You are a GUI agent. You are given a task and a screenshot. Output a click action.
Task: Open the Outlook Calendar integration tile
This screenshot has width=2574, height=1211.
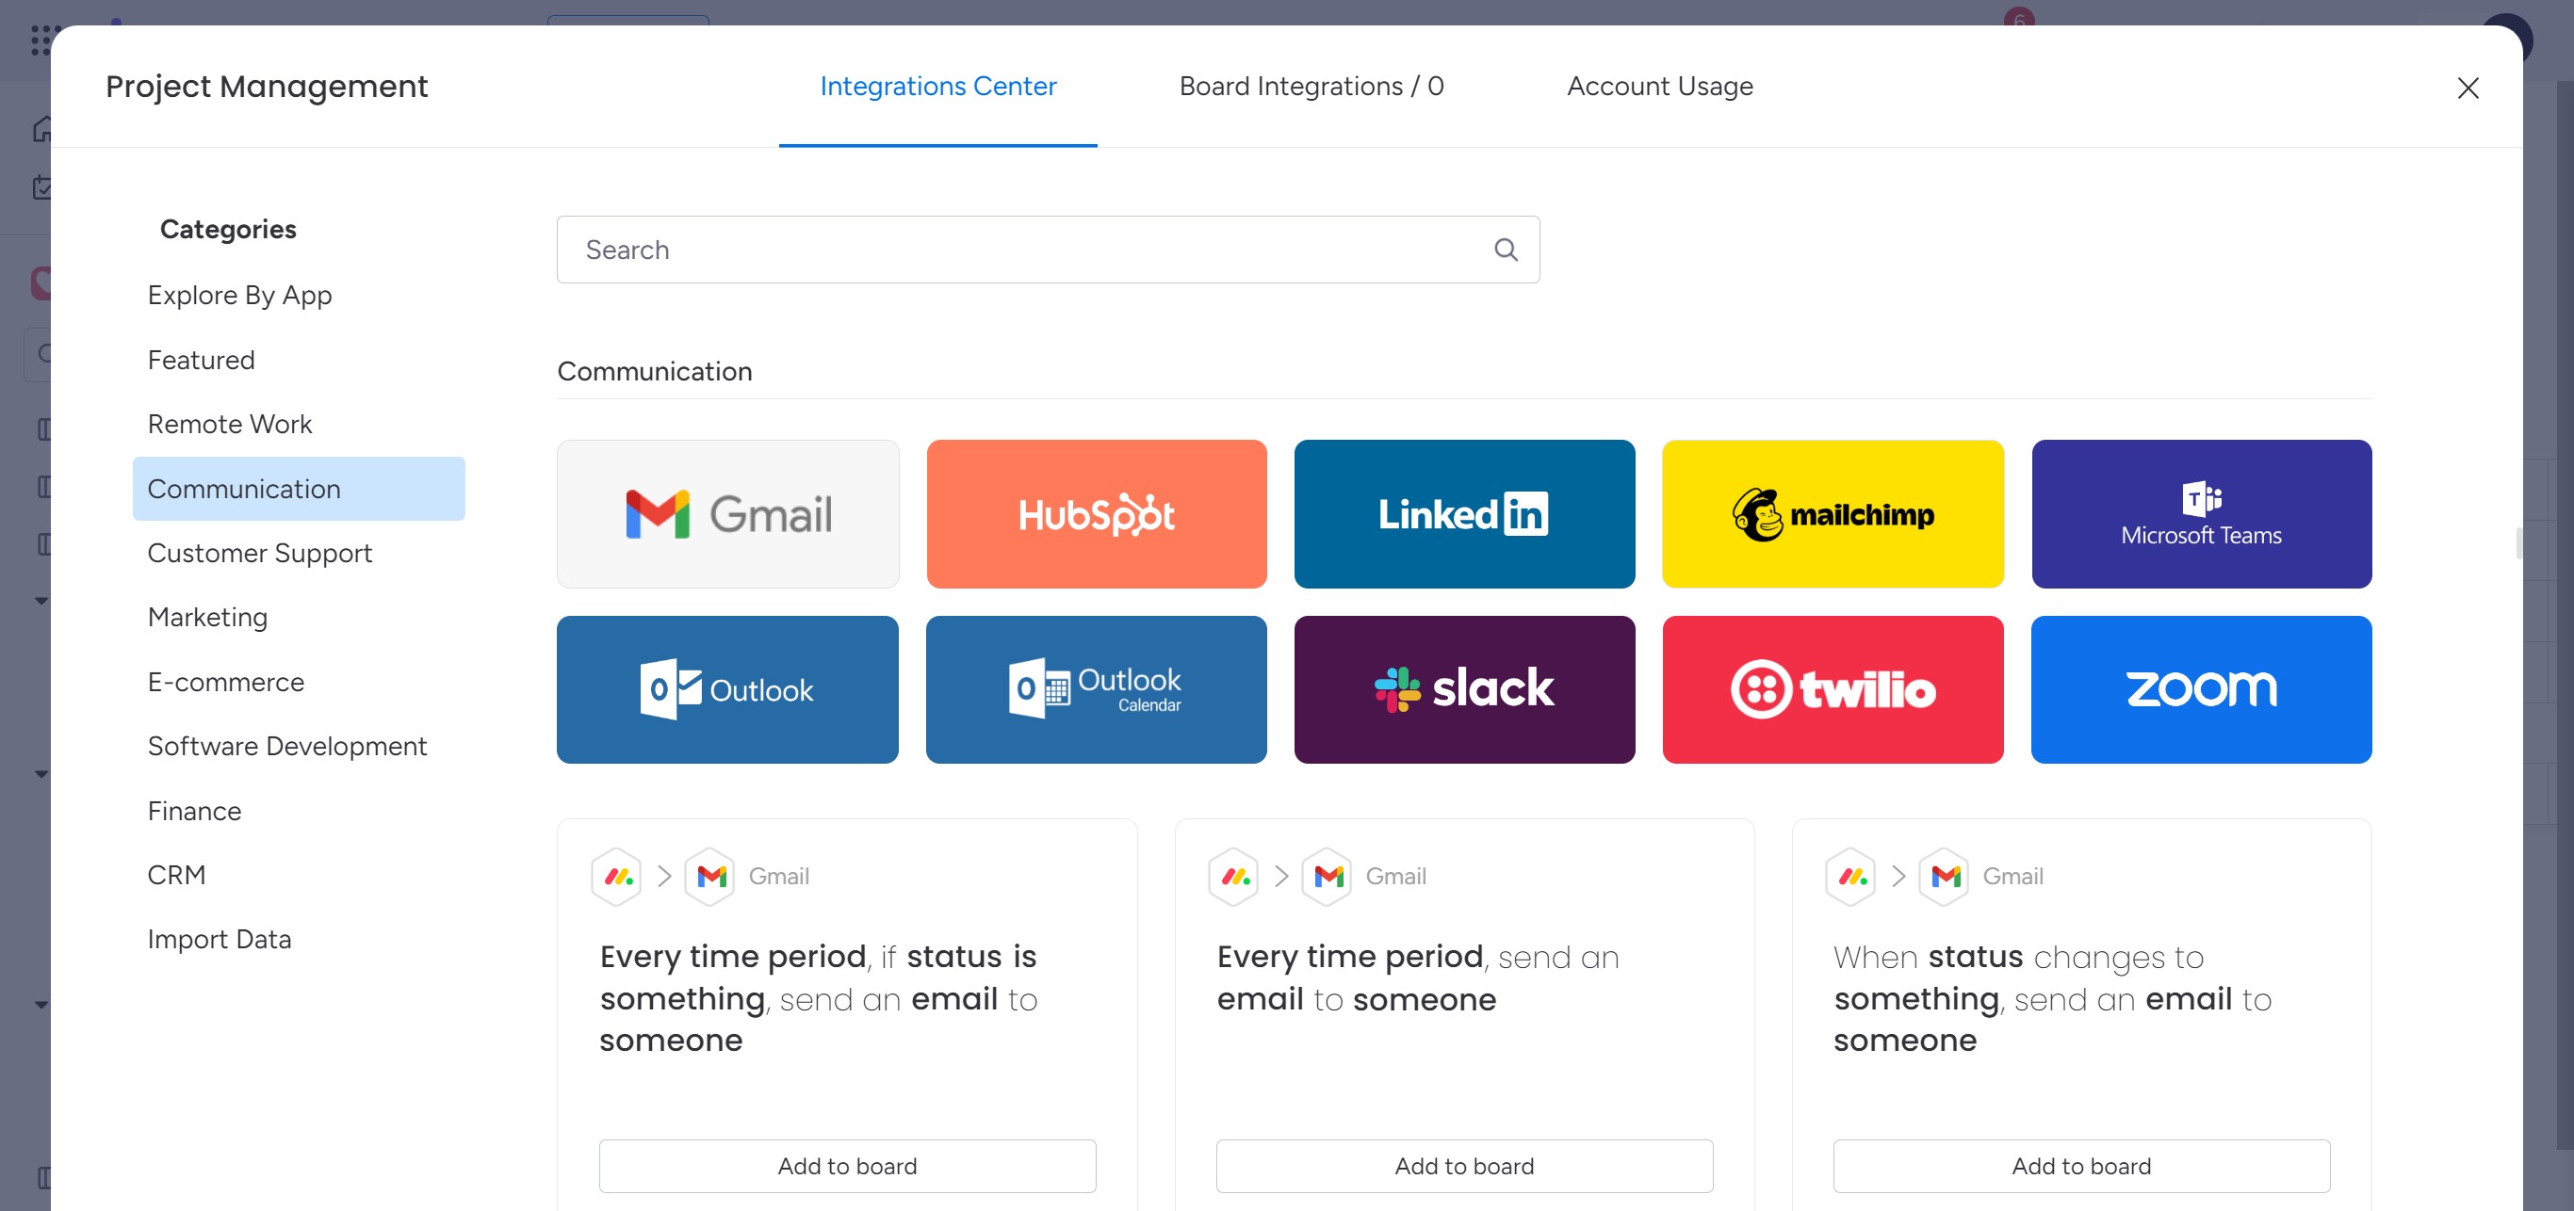tap(1096, 690)
